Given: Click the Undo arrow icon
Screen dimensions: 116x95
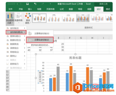Looking at the screenshot, I should tap(35, 4).
